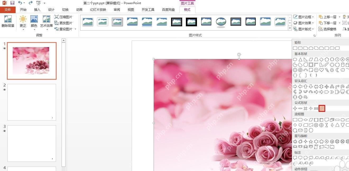Choose the equal sign formula shape
The width and height of the screenshot is (349, 171).
[x=316, y=108]
